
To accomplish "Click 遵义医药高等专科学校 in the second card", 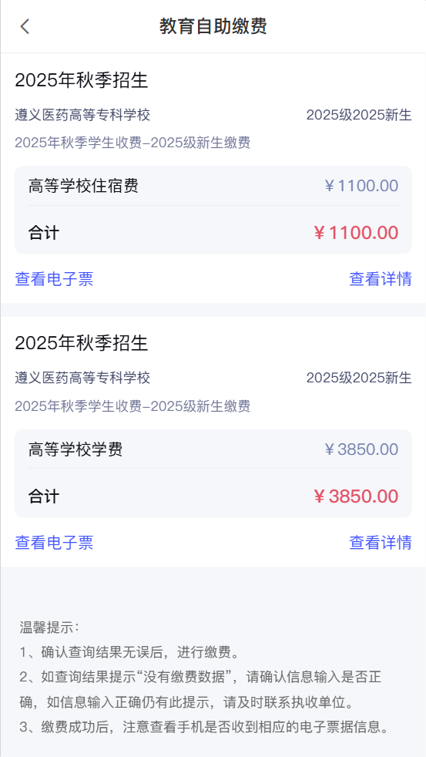I will pos(82,378).
